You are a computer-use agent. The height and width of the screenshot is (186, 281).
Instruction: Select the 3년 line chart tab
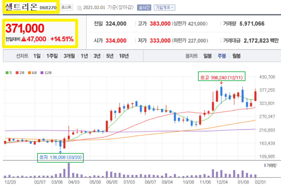click(97, 56)
